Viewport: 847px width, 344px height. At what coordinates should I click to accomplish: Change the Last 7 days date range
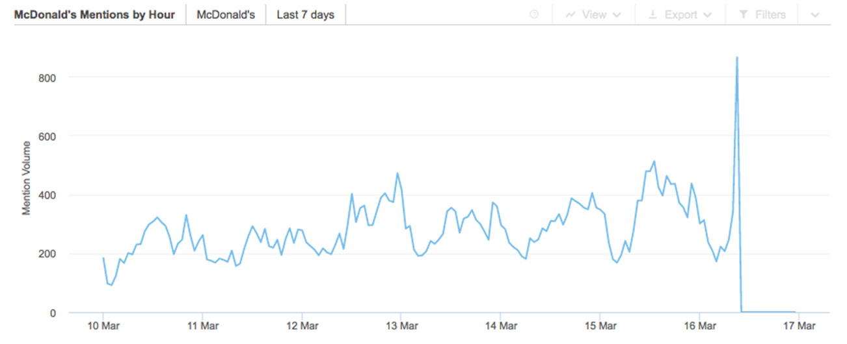(x=306, y=14)
